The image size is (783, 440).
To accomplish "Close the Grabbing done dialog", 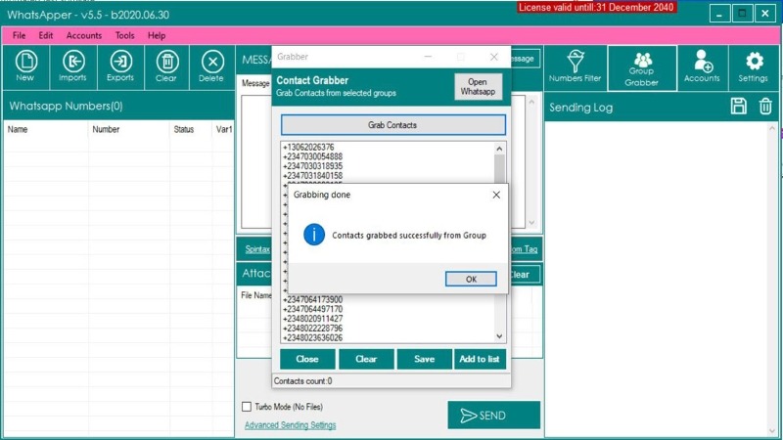I will coord(495,195).
